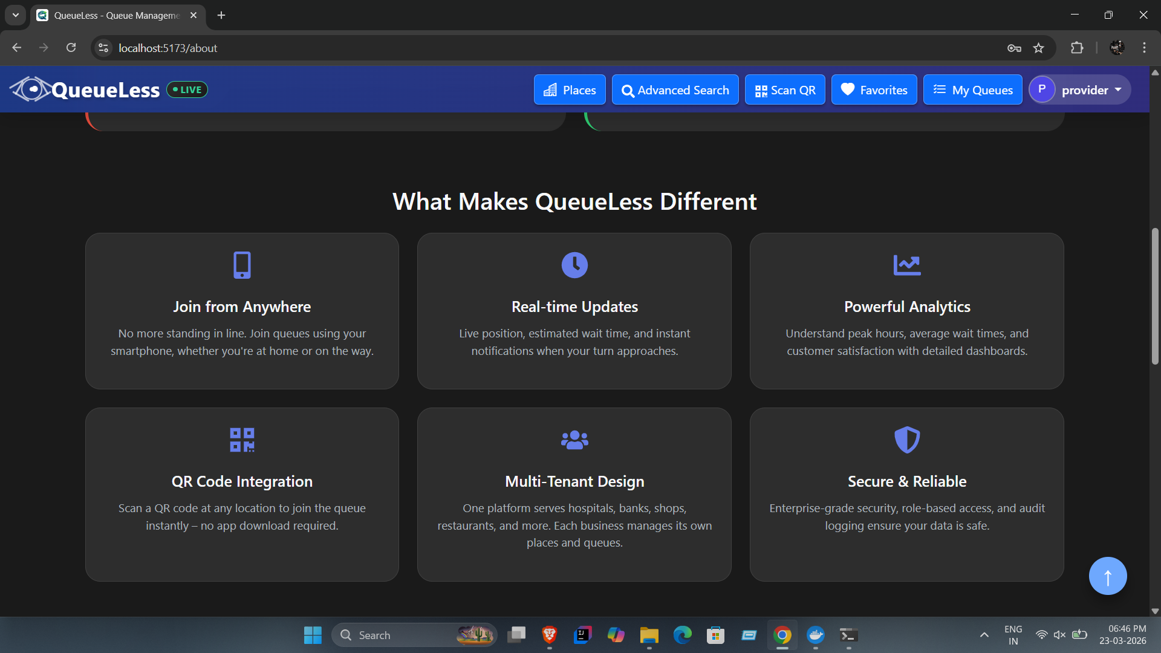Open the Scan QR page
This screenshot has width=1161, height=653.
785,89
